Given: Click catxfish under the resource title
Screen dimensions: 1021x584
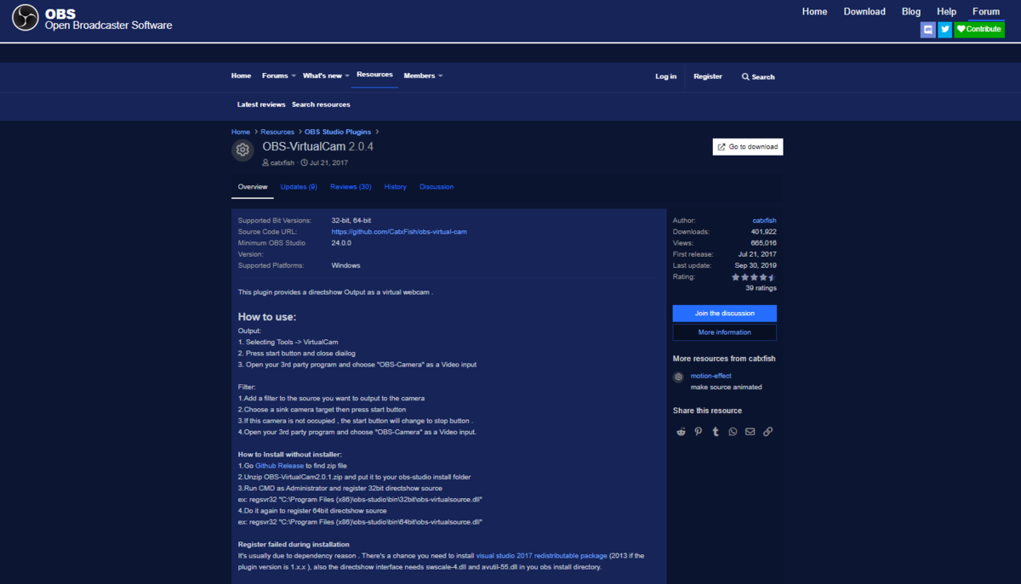Looking at the screenshot, I should 282,163.
